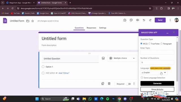Select True/False question type
Screen dimensions: 181x102
click(x=149, y=44)
